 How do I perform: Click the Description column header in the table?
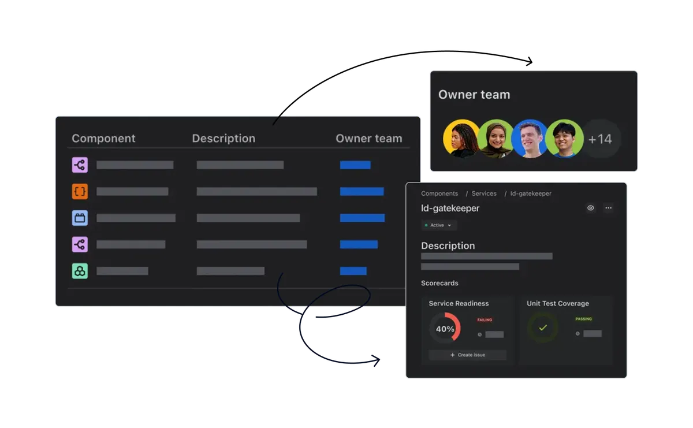[223, 139]
